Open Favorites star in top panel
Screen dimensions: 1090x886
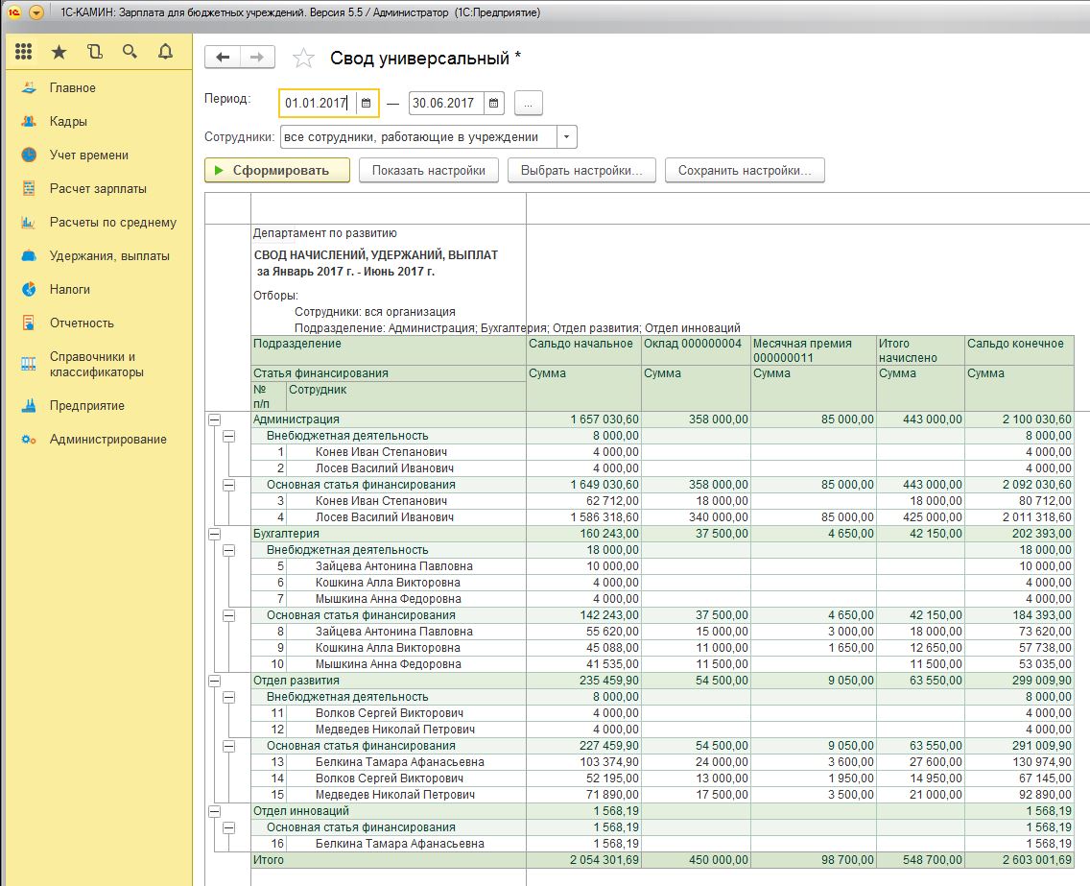59,52
